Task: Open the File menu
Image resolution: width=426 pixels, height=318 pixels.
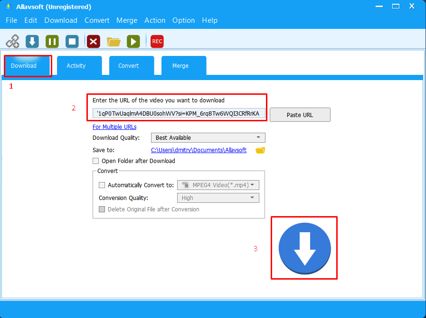Action: (11, 20)
